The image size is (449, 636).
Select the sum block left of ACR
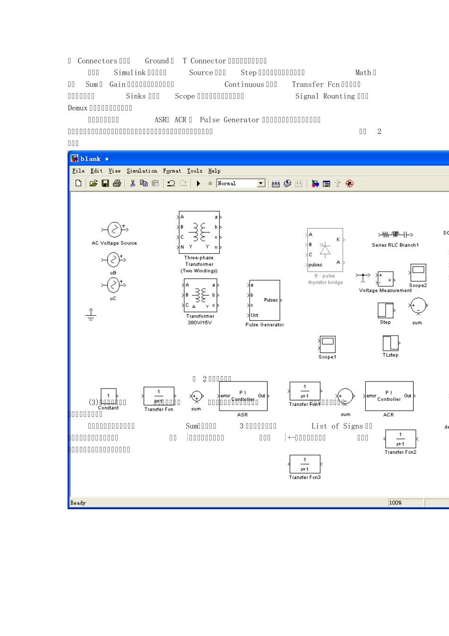[x=345, y=396]
